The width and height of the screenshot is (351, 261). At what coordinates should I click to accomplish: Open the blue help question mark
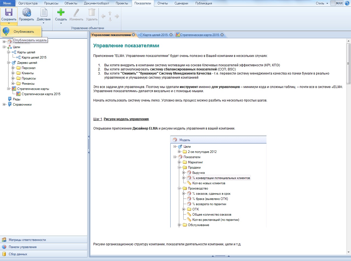pyautogui.click(x=348, y=3)
